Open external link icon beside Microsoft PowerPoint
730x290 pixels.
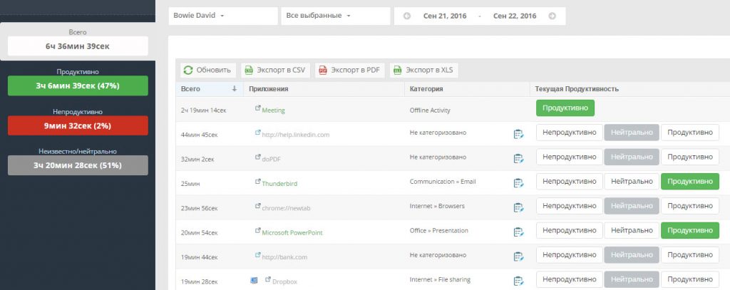(257, 230)
